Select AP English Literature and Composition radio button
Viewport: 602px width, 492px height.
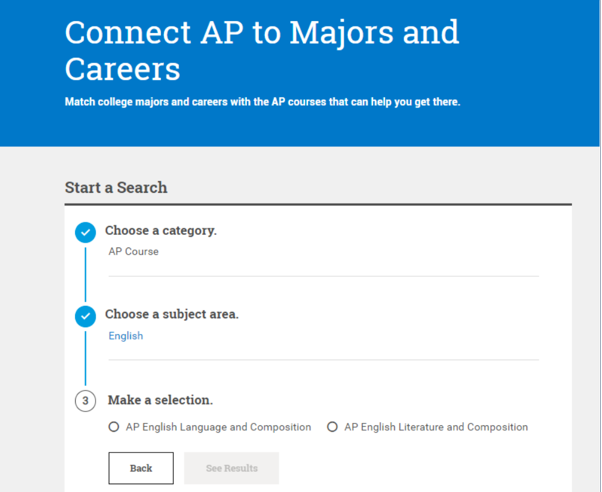(x=332, y=427)
